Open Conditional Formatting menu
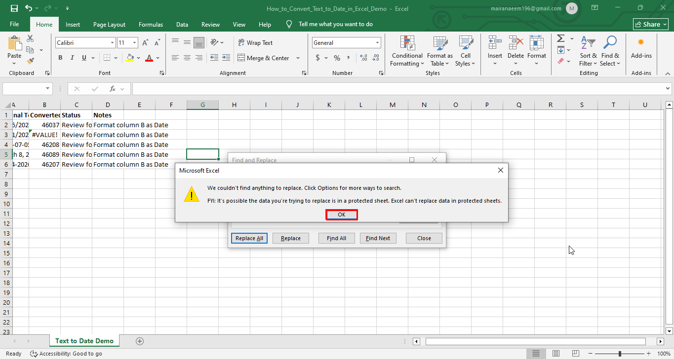This screenshot has height=359, width=674. click(407, 51)
